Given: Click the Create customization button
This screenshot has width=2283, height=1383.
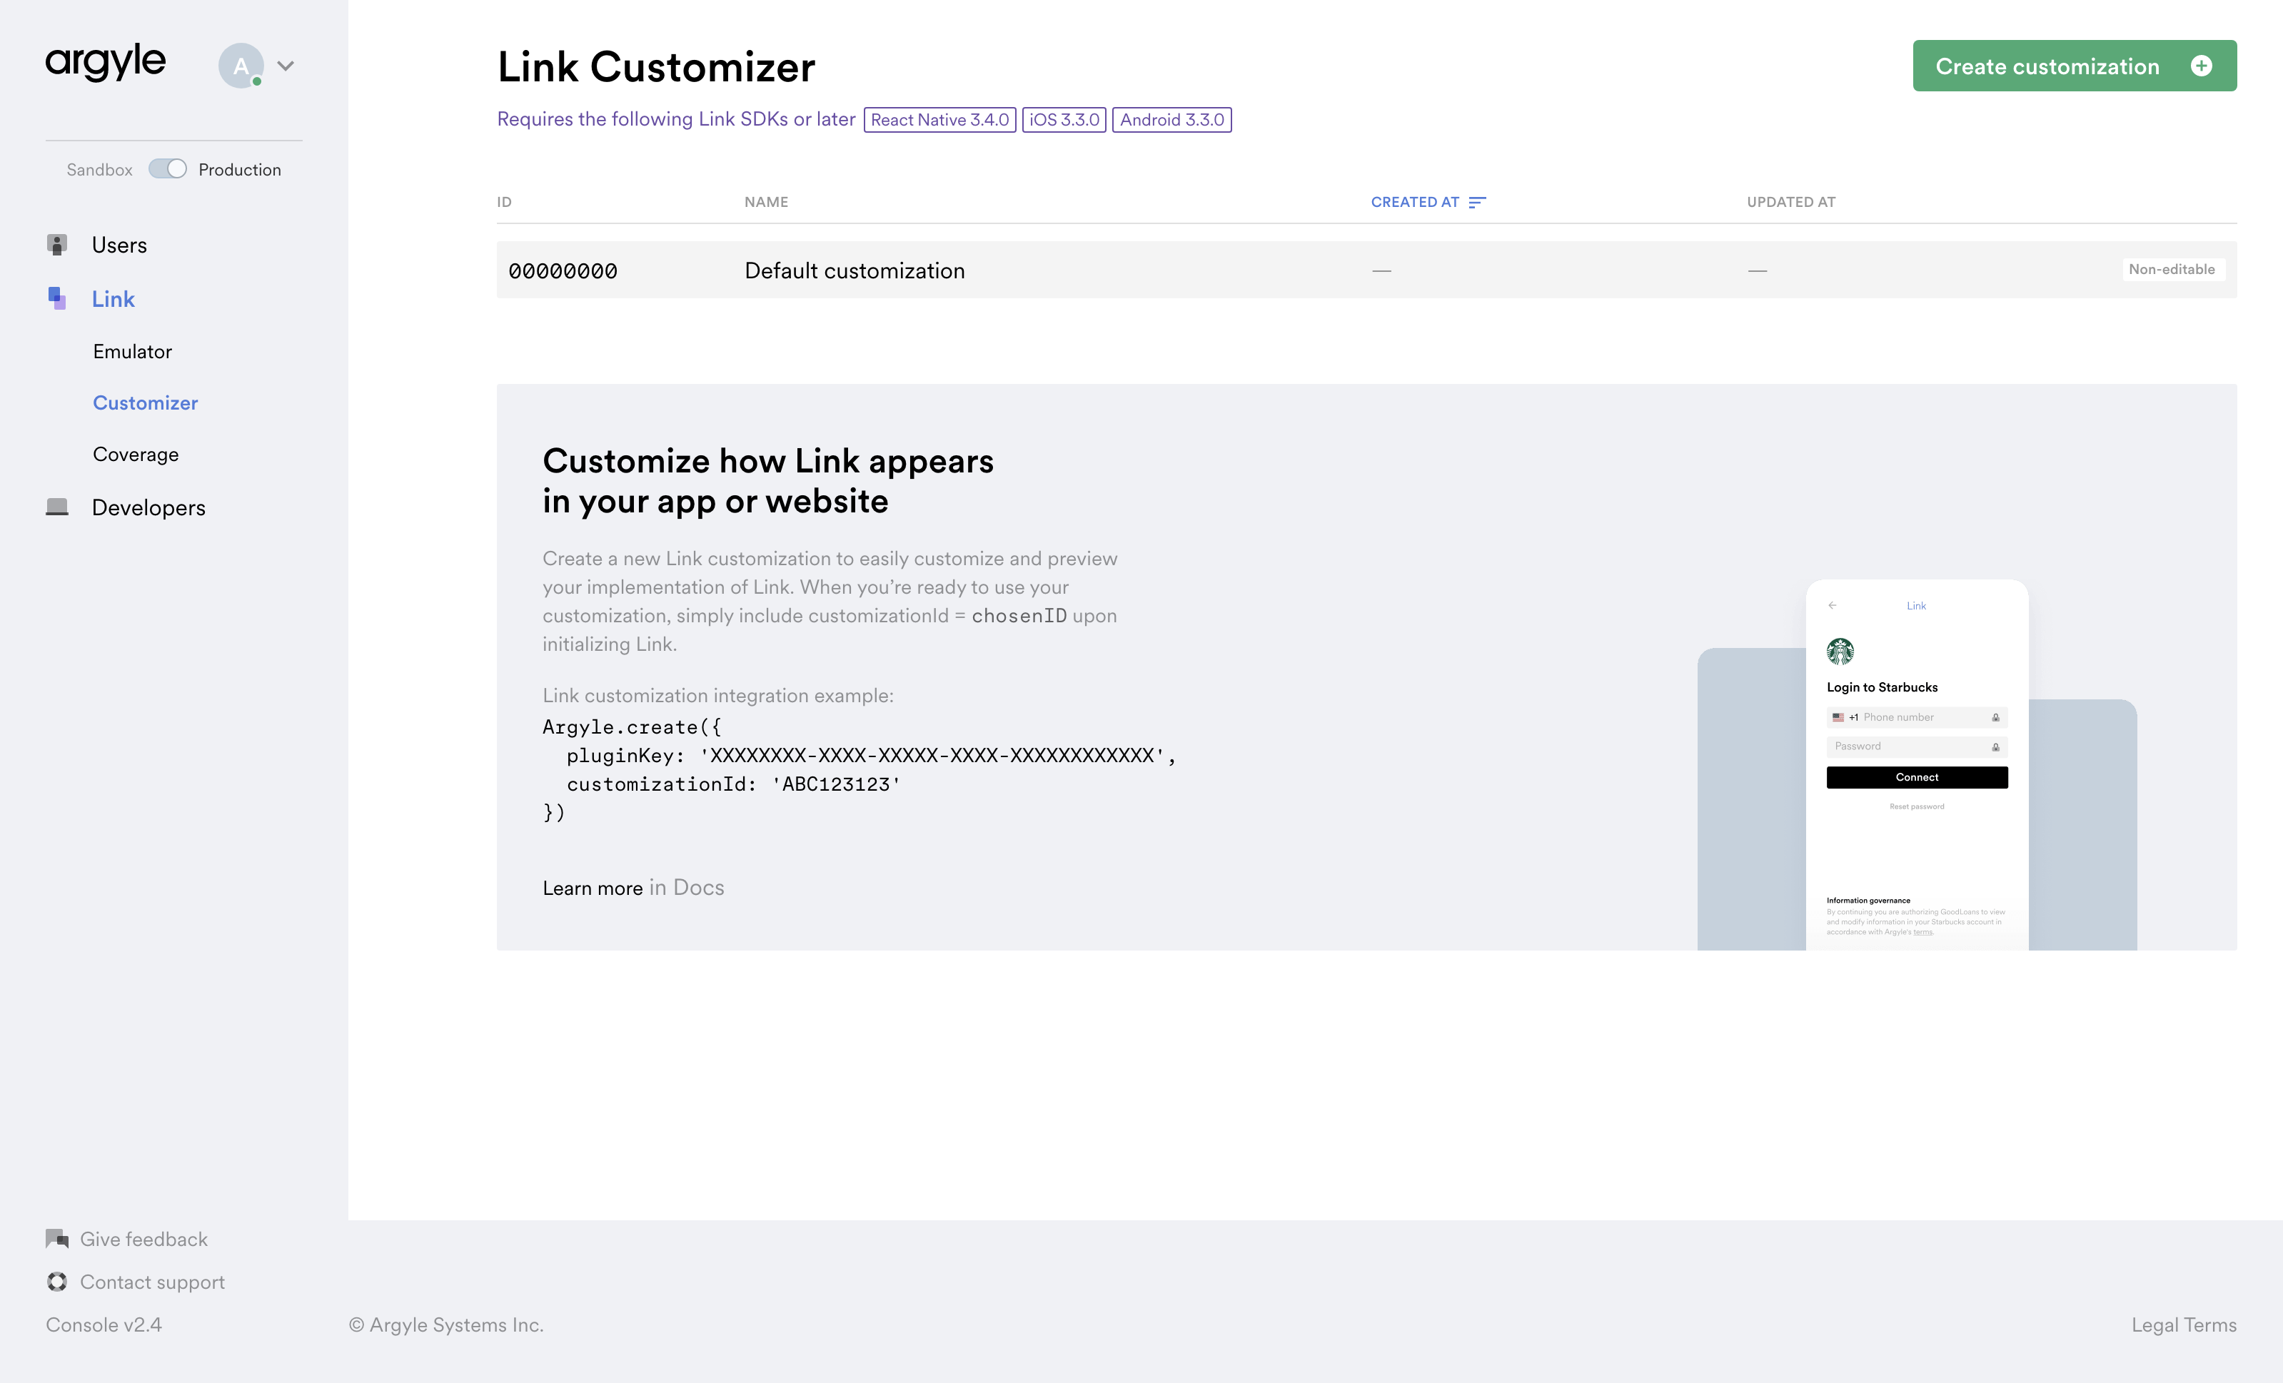Looking at the screenshot, I should [2075, 66].
